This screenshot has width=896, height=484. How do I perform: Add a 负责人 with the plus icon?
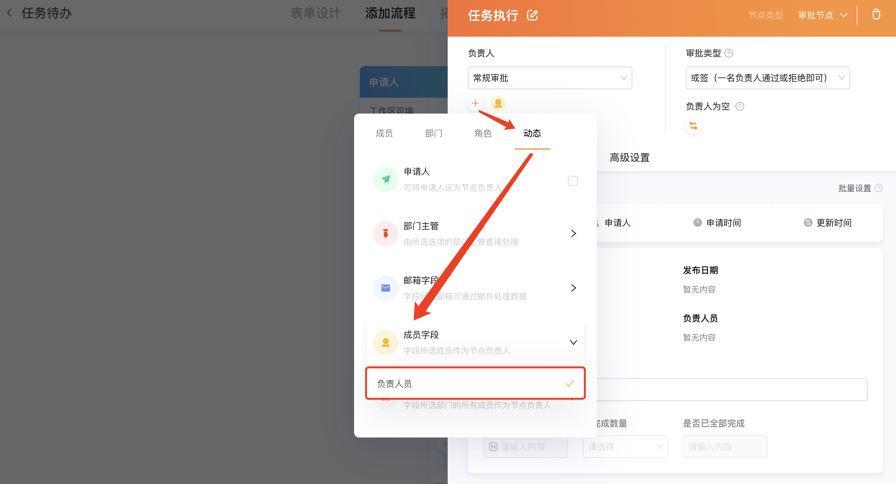pyautogui.click(x=475, y=103)
